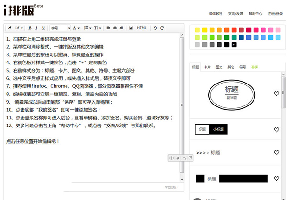Insert the oval 标题 副标题 style

[x=232, y=95]
